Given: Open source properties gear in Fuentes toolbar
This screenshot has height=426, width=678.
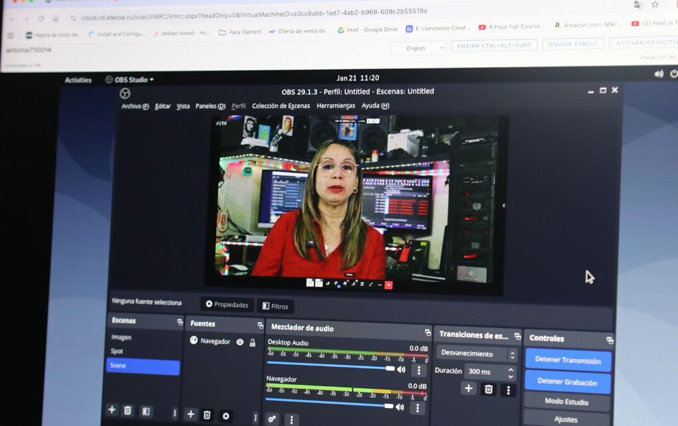Looking at the screenshot, I should pos(225,416).
